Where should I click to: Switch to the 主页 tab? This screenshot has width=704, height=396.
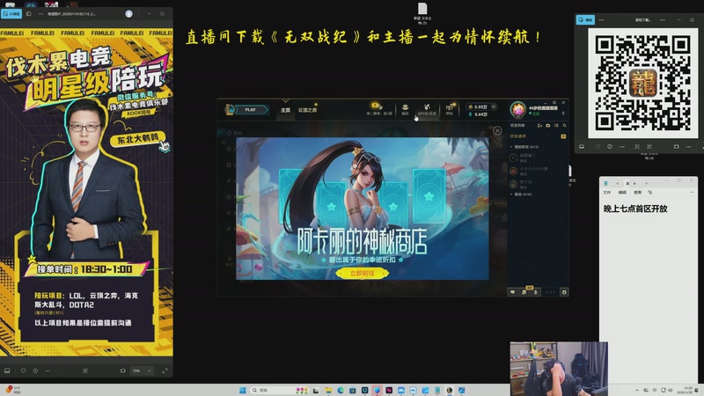click(285, 110)
